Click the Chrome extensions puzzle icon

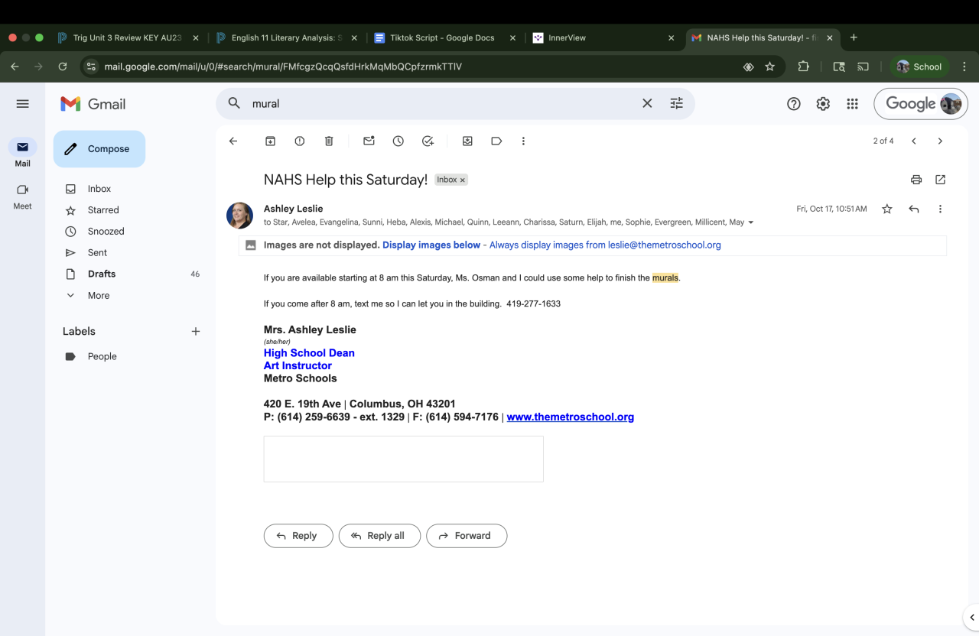tap(803, 67)
